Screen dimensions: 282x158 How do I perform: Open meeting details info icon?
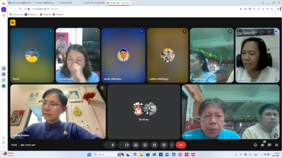click(255, 145)
